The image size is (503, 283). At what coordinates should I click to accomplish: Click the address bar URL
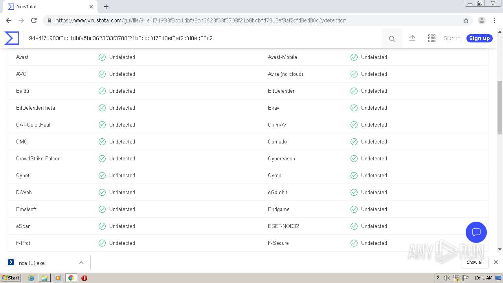pyautogui.click(x=201, y=20)
